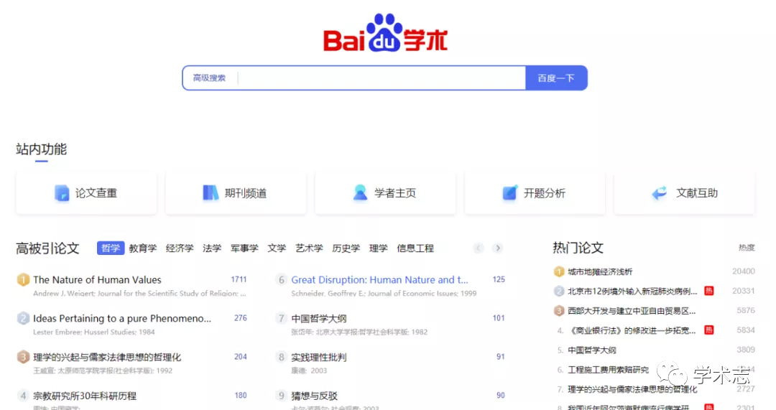
Task: Open paper The Nature of Human Values
Action: point(97,280)
